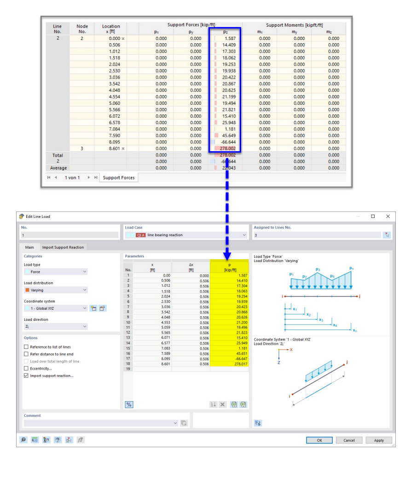Screen dimensions: 411x478
Task: Click the percentage input mode icon
Action: [x=128, y=404]
